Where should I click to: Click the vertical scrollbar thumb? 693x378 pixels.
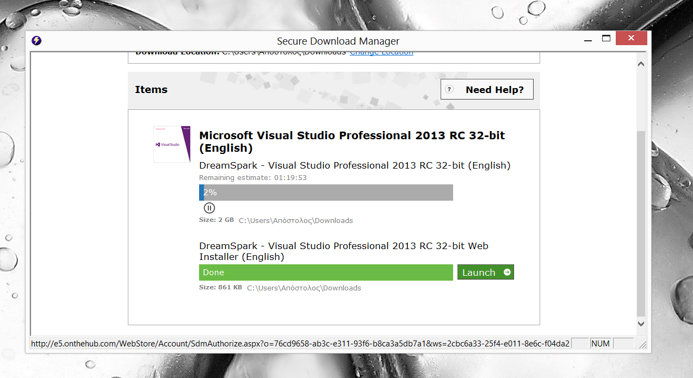coord(640,223)
